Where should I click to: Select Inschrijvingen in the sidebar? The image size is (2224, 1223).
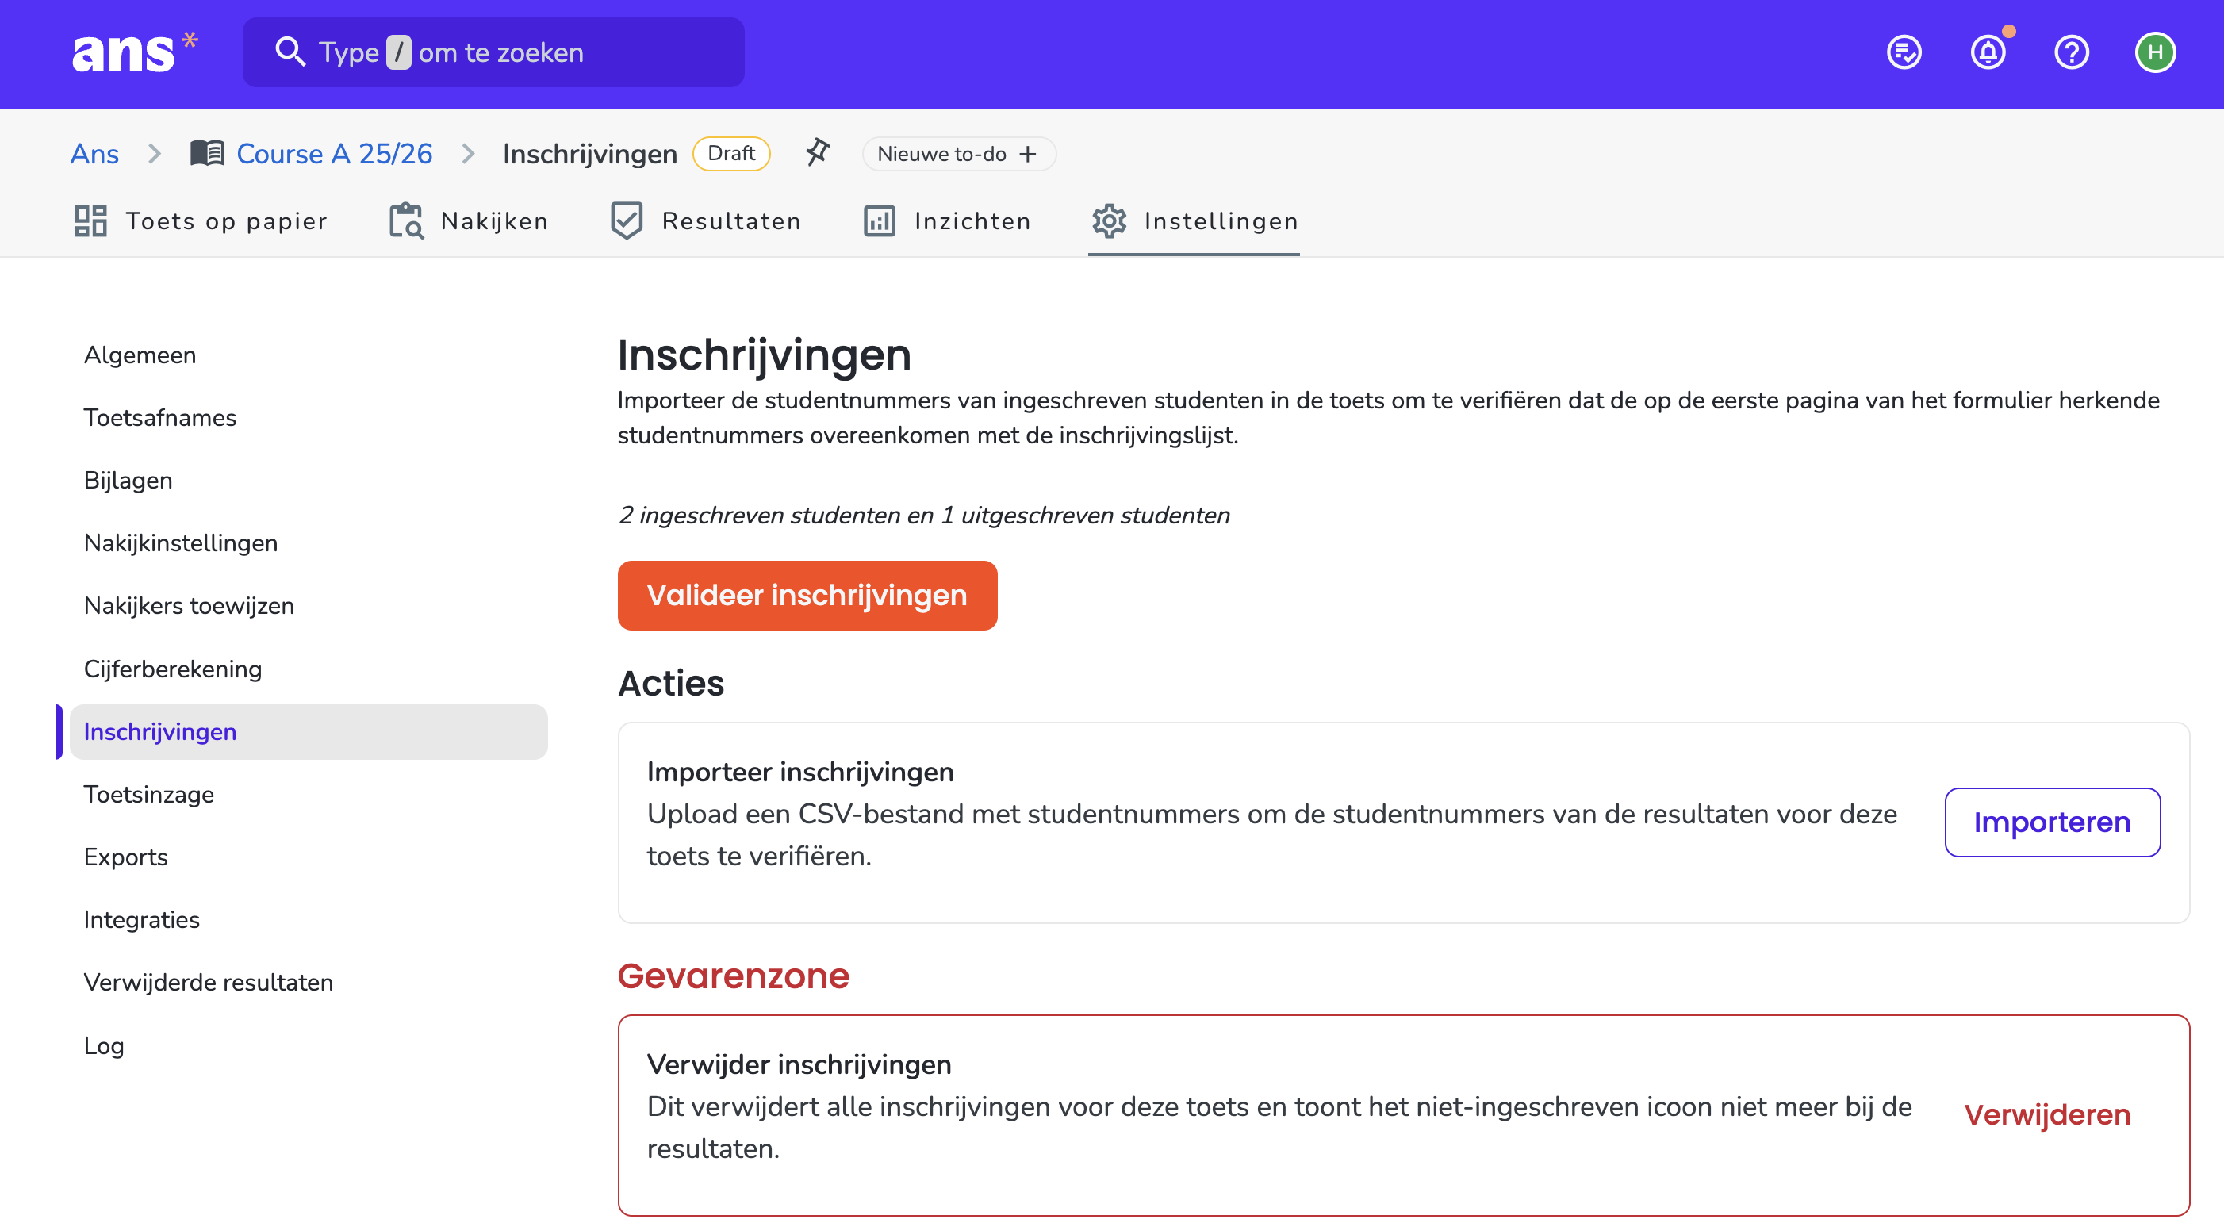point(309,732)
